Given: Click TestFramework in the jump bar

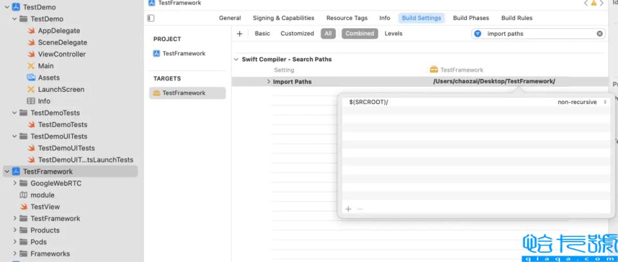Looking at the screenshot, I should [x=180, y=3].
